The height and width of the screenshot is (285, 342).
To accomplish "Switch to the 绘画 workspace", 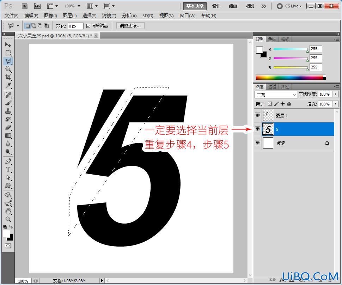I will [233, 6].
